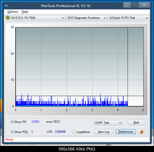Minimize the PlexTools window
The width and height of the screenshot is (154, 152).
coord(127,5)
